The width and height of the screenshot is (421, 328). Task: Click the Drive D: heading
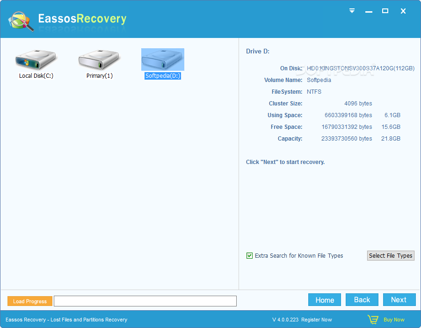point(258,52)
